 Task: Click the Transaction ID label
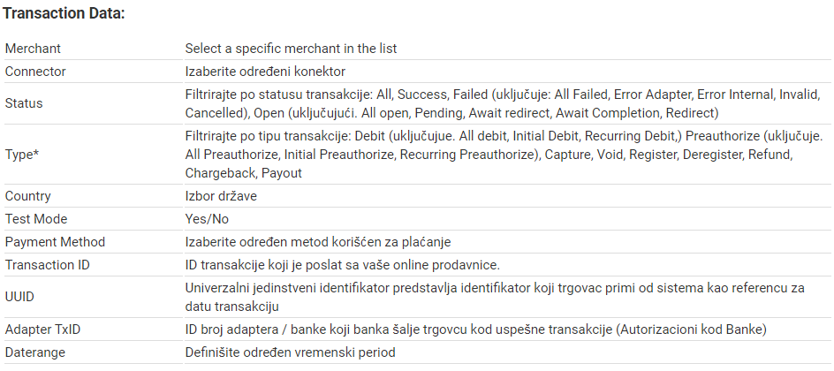click(48, 265)
